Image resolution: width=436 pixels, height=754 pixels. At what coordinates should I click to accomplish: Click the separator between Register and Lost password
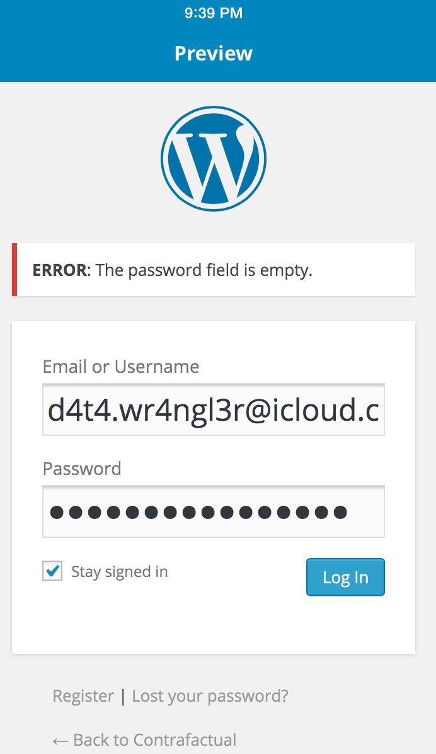(x=123, y=696)
